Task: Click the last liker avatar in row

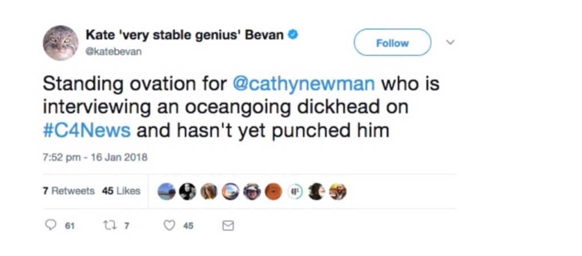Action: click(x=338, y=191)
